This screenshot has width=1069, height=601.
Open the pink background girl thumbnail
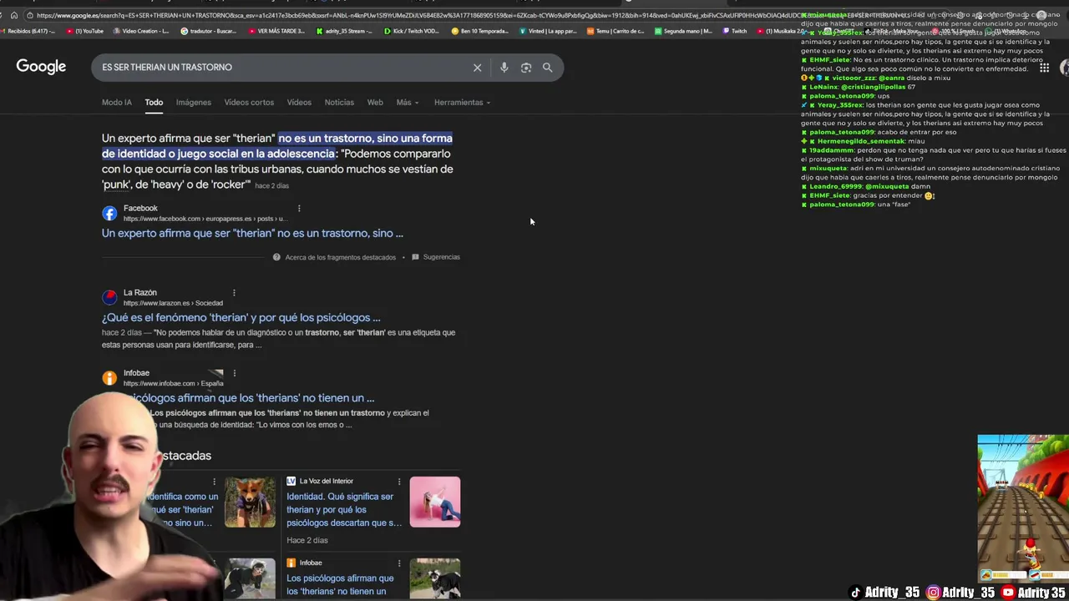pyautogui.click(x=435, y=502)
